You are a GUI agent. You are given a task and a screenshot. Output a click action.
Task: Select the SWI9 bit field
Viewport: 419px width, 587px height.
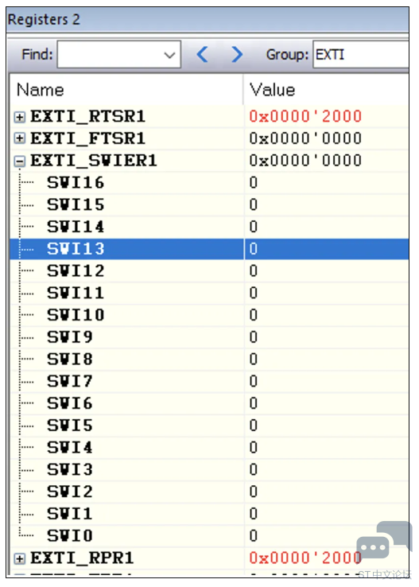point(70,337)
